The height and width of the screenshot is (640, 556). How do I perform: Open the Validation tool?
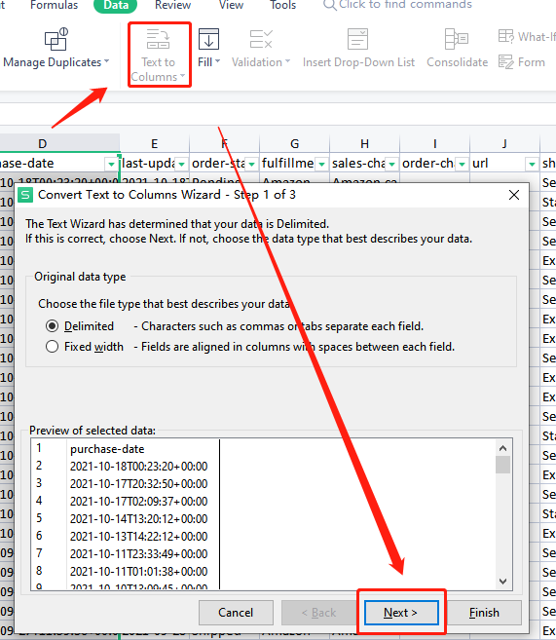[x=261, y=49]
